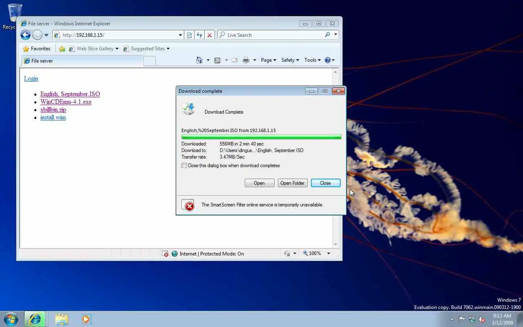Click the network tray icon
The image size is (523, 327).
(x=472, y=319)
